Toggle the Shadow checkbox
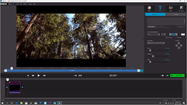Viewport: 187px width, 105px height. [x=167, y=37]
